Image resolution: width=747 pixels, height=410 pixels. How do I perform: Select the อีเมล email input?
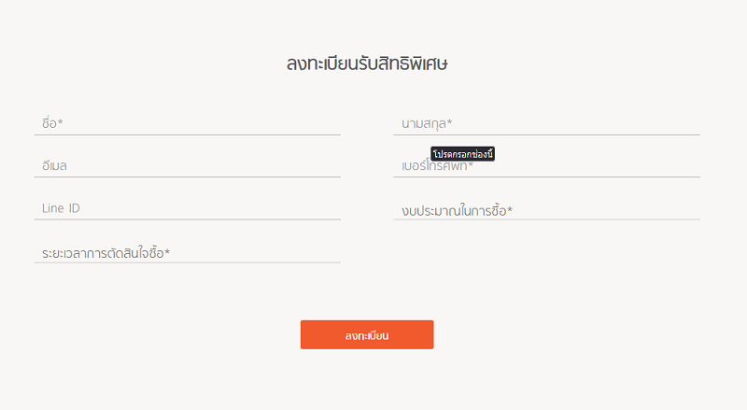pyautogui.click(x=188, y=166)
